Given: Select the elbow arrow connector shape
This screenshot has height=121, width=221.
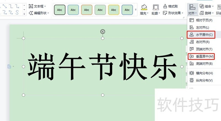Looking at the screenshot, I should tap(17, 6).
